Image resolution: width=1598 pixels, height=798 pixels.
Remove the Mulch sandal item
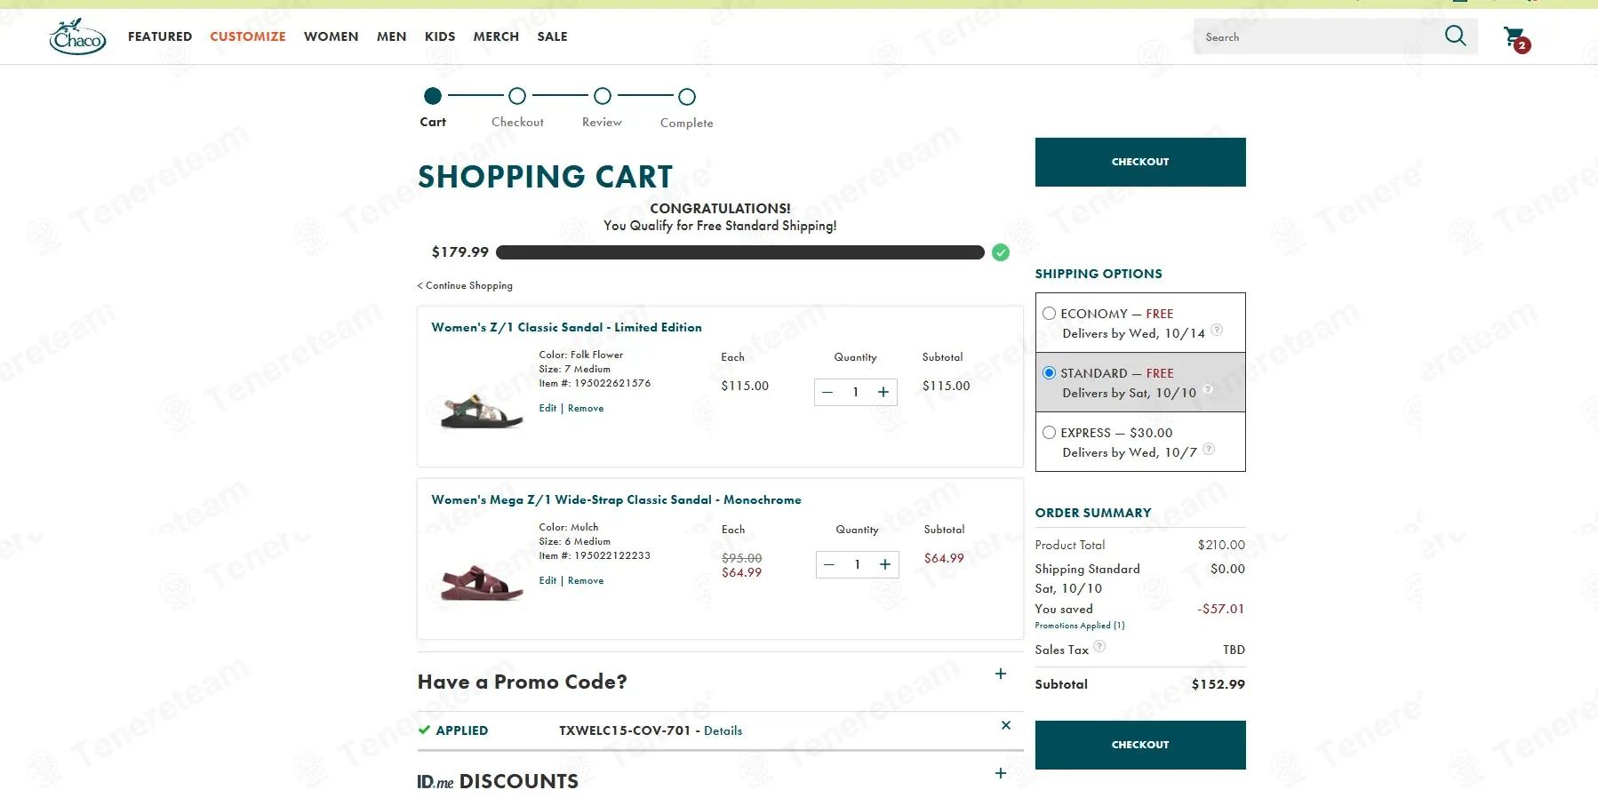coord(586,580)
